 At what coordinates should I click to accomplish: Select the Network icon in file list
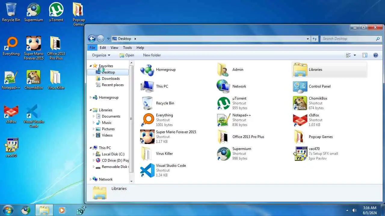[224, 86]
